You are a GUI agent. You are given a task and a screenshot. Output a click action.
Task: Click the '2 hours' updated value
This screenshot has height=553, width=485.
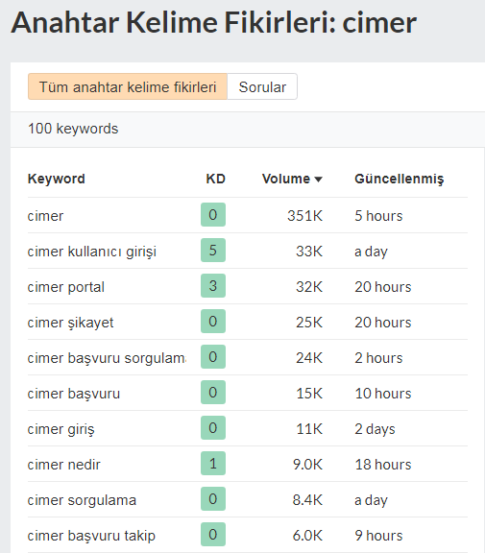click(x=378, y=358)
